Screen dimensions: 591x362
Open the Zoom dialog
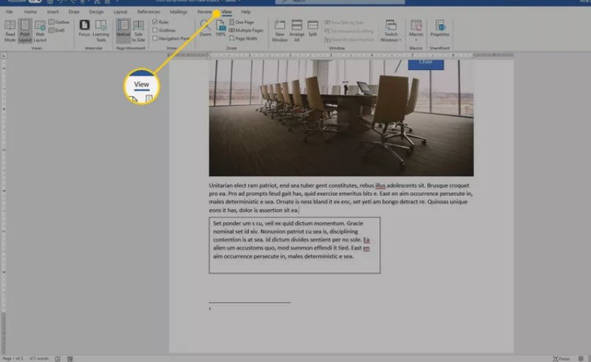(x=205, y=30)
